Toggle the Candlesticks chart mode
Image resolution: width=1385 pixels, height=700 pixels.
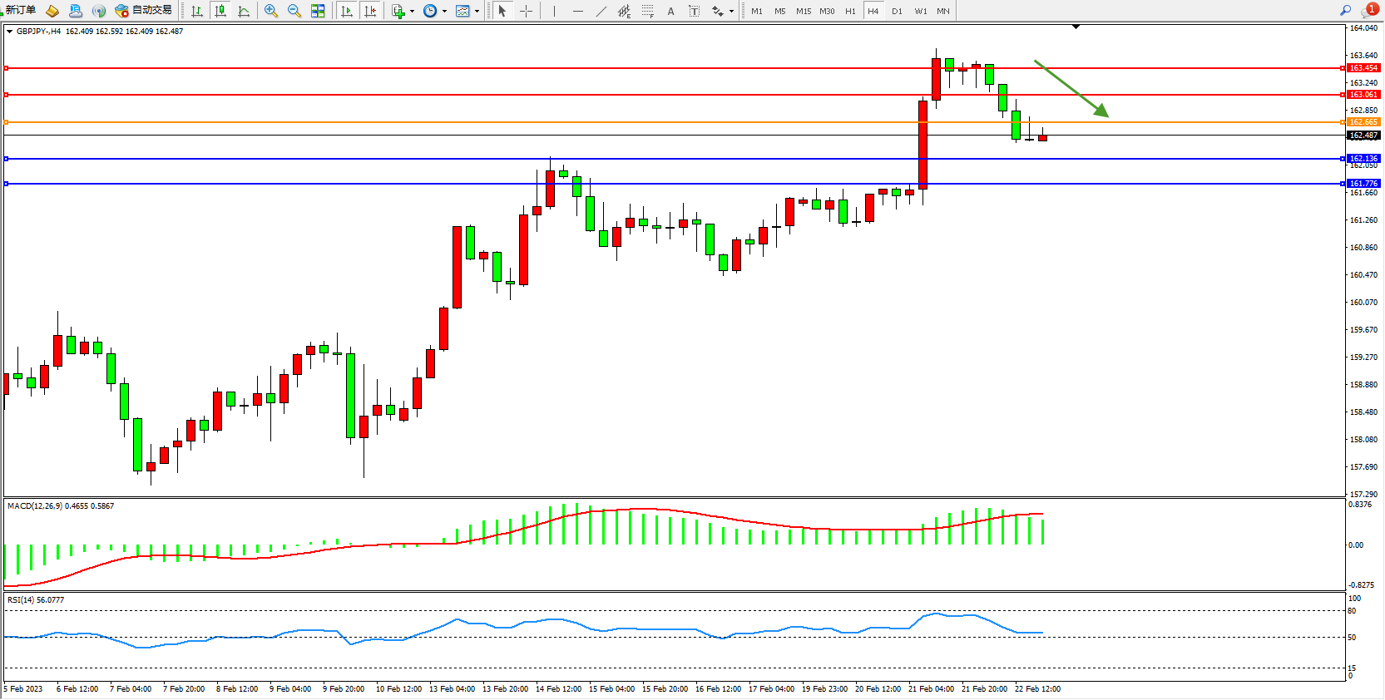pos(220,11)
